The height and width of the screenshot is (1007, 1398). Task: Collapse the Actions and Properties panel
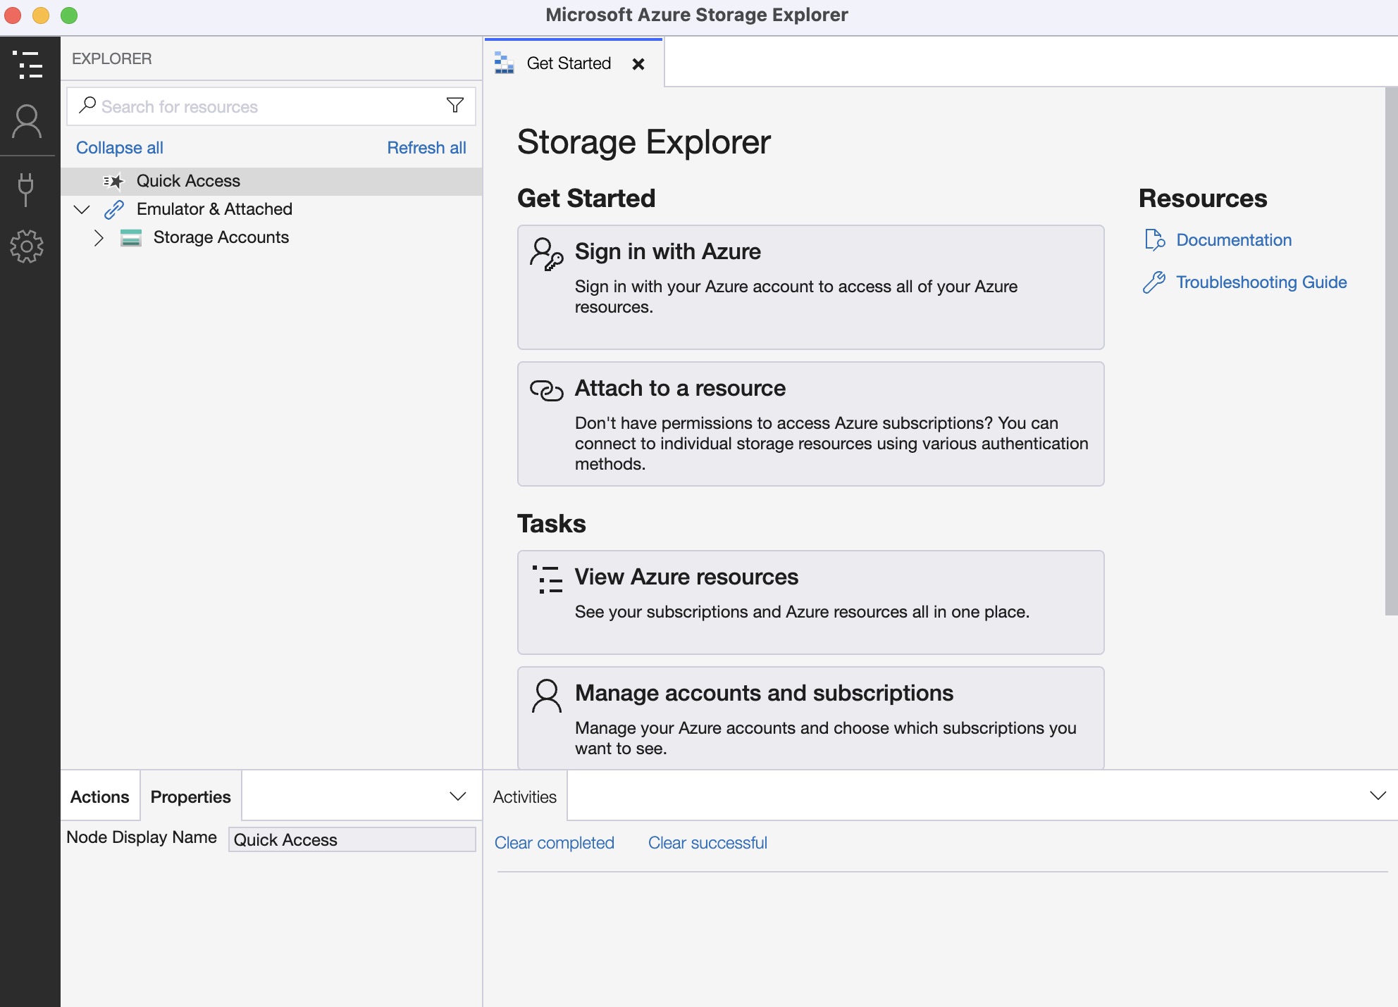pos(458,796)
